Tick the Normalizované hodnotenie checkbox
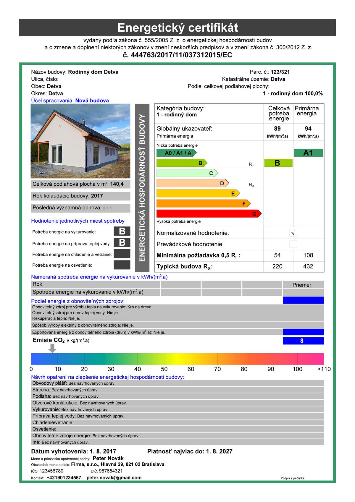This screenshot has height=502, width=355. pyautogui.click(x=293, y=233)
